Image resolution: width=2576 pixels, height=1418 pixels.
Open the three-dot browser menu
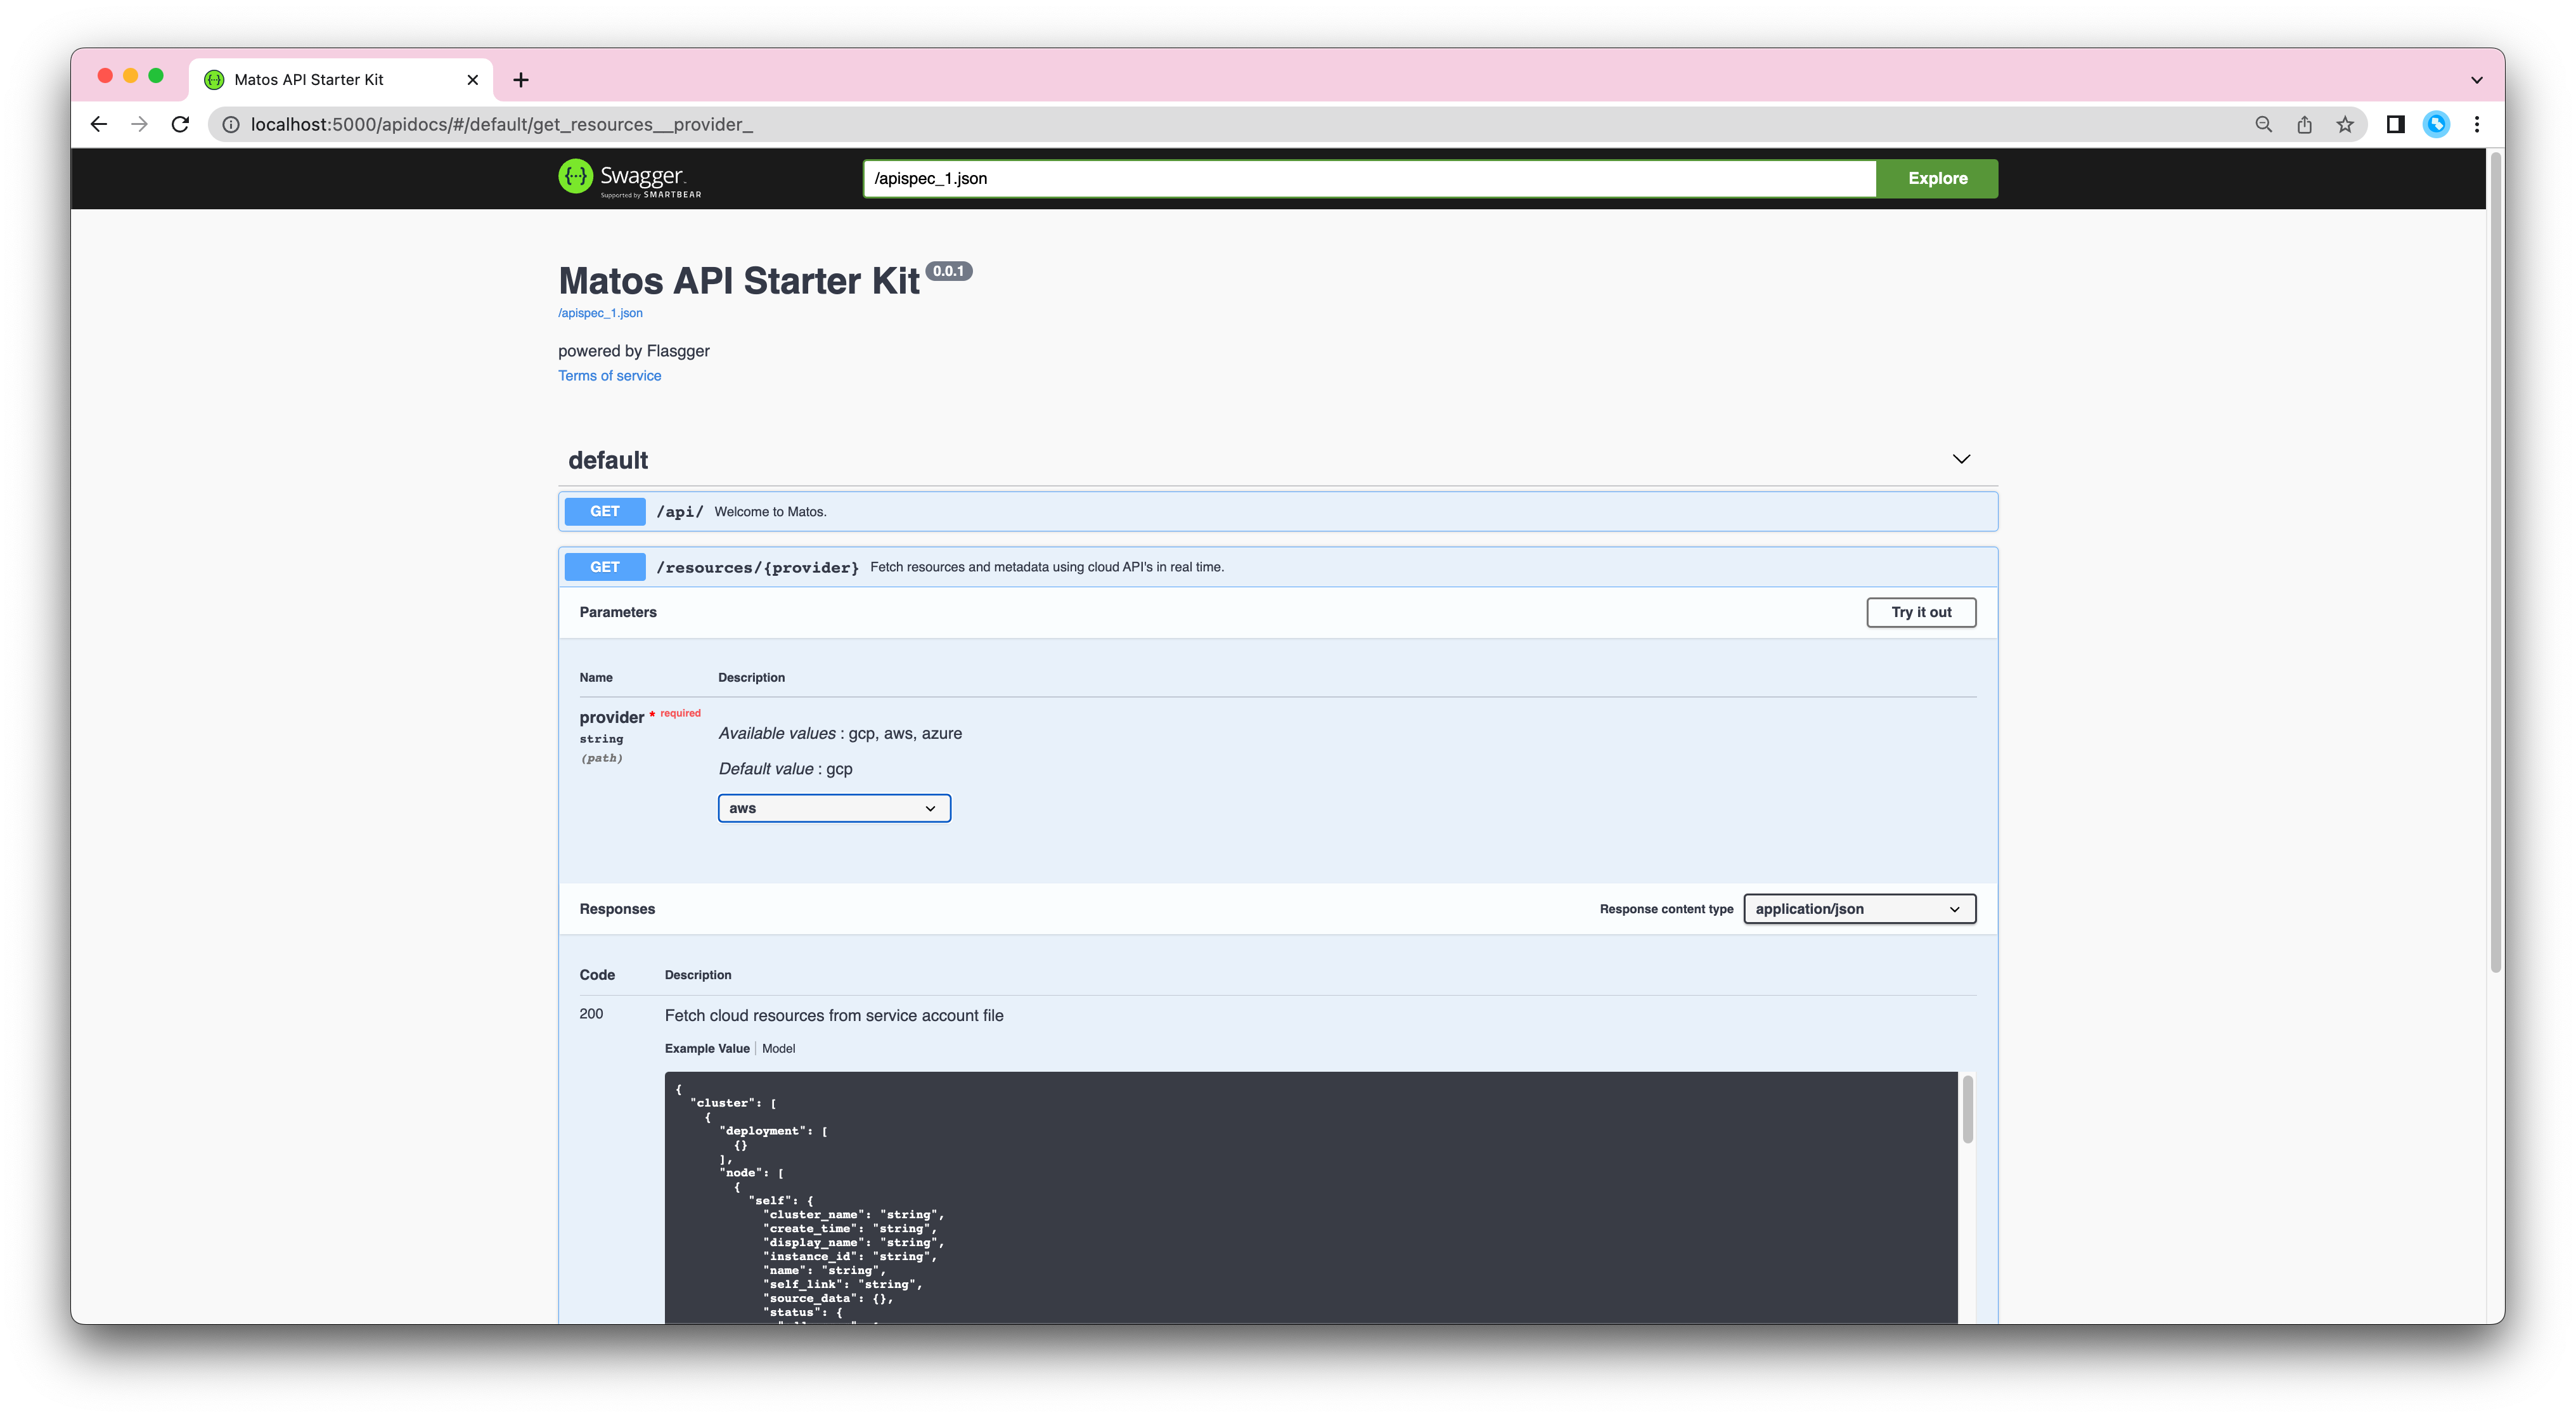point(2477,124)
